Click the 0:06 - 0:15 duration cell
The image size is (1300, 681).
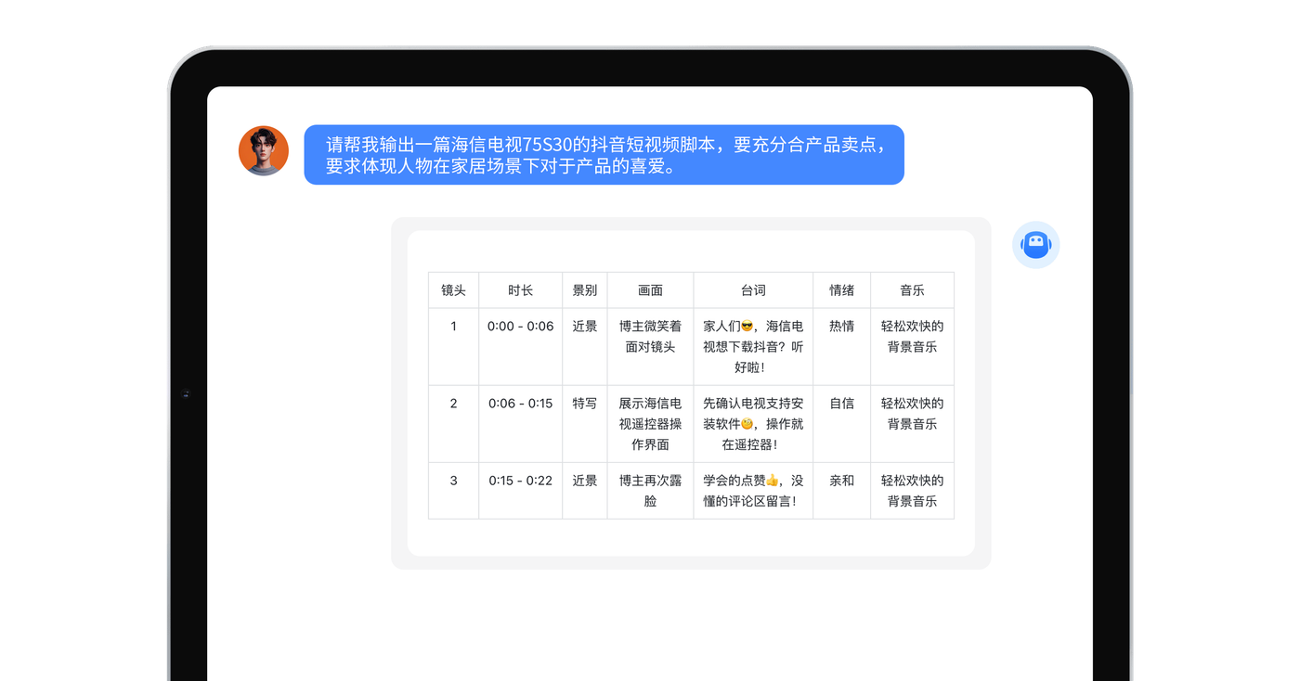tap(520, 424)
